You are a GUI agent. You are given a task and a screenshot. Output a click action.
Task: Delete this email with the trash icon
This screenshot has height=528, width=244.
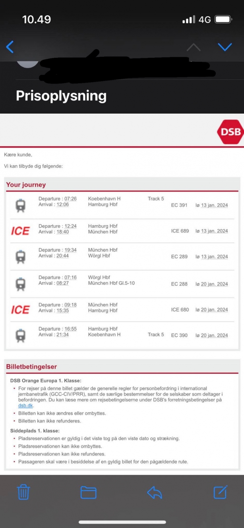(23, 492)
